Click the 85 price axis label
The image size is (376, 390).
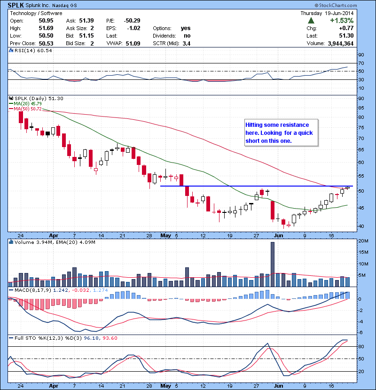pyautogui.click(x=361, y=108)
